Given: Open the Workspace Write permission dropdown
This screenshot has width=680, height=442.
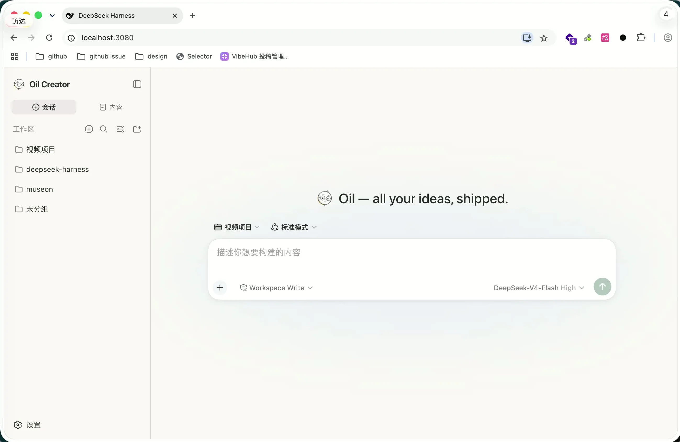Looking at the screenshot, I should pyautogui.click(x=276, y=288).
